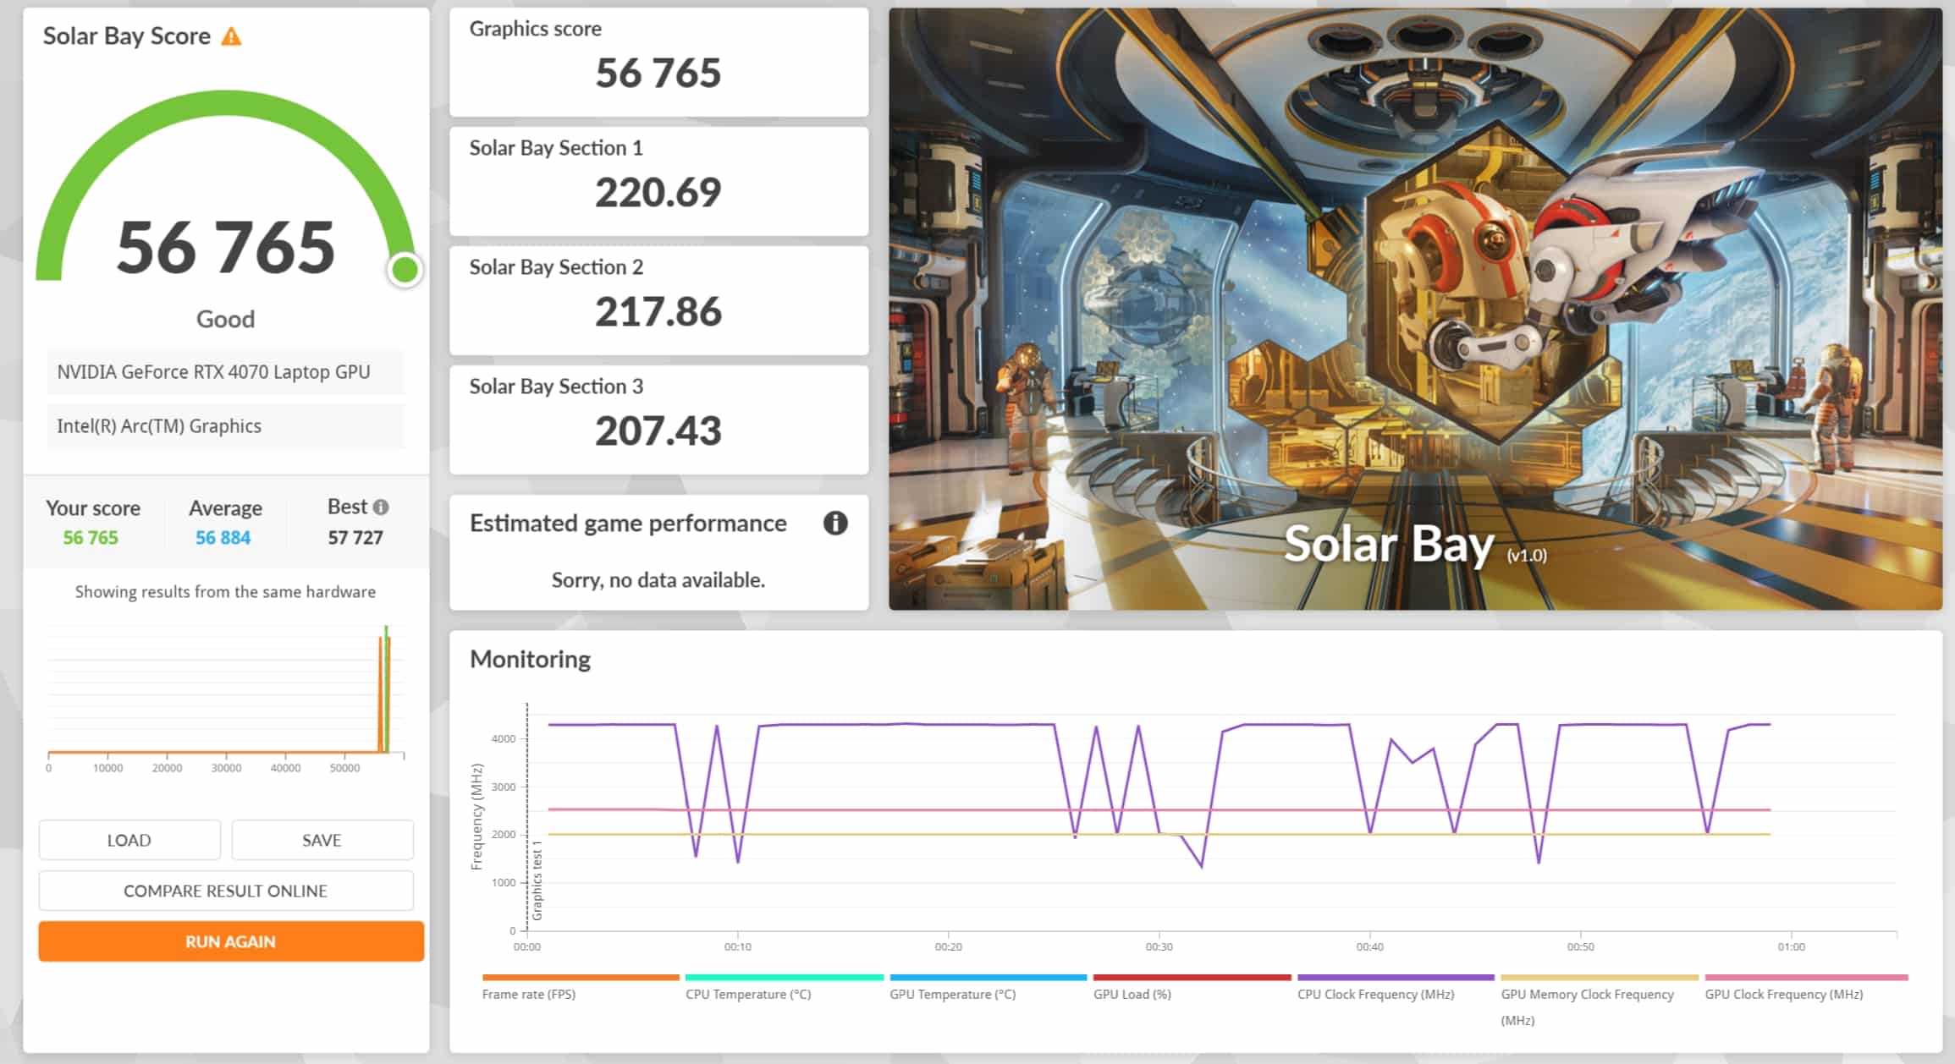The height and width of the screenshot is (1064, 1955).
Task: Click the Graphics test 1 marker on chart
Action: coord(537,880)
